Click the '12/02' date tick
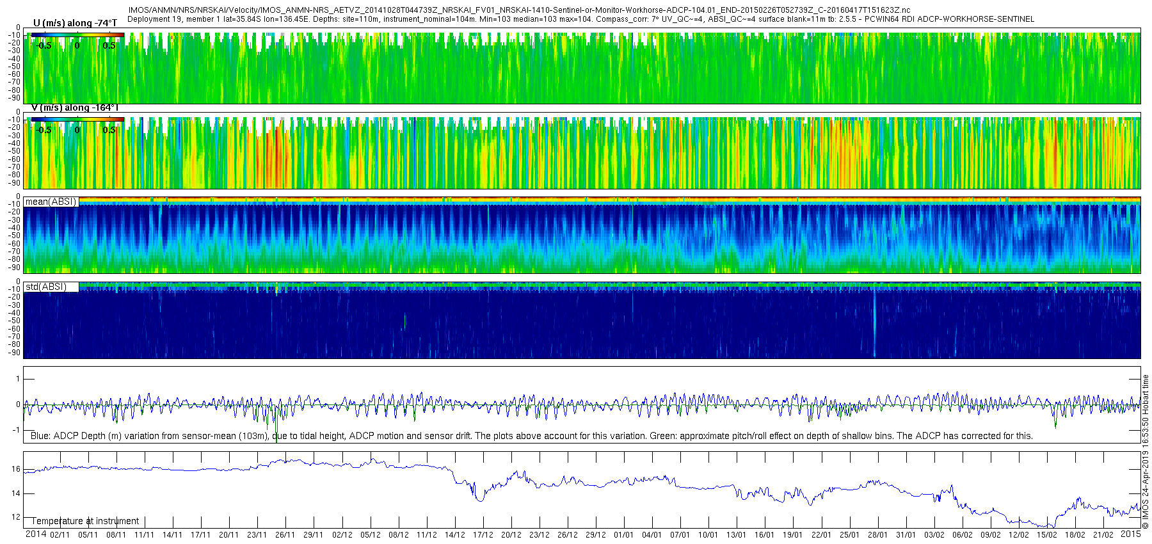 tap(1018, 535)
